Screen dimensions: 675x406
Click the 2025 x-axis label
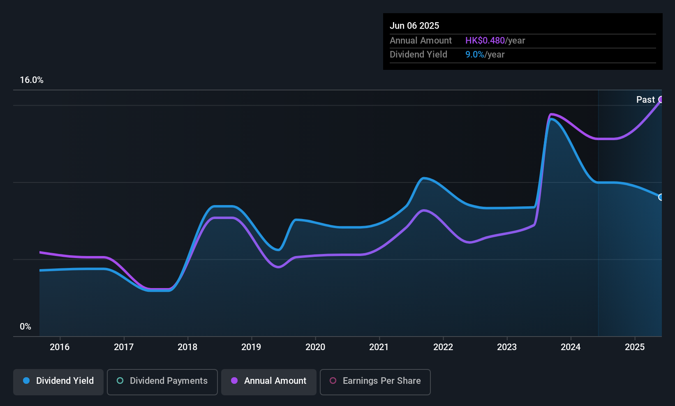coord(635,347)
